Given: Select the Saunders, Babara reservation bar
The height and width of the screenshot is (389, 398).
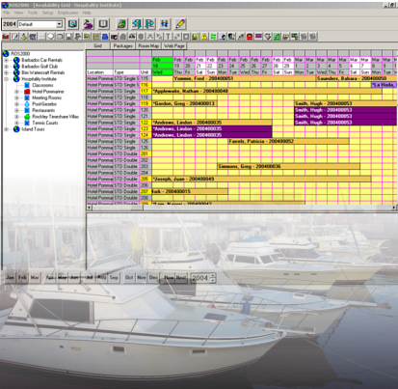Looking at the screenshot, I should click(356, 78).
